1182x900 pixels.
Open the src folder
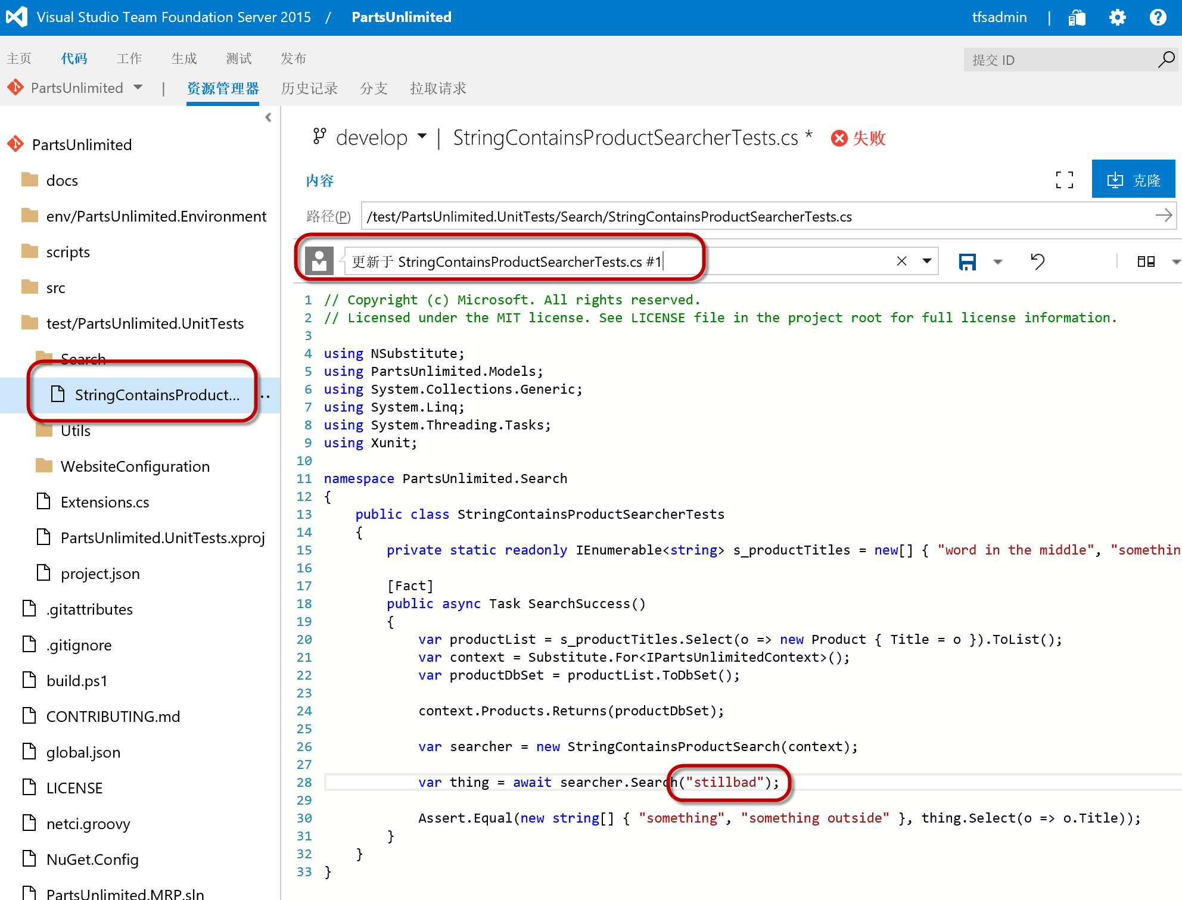click(x=55, y=288)
